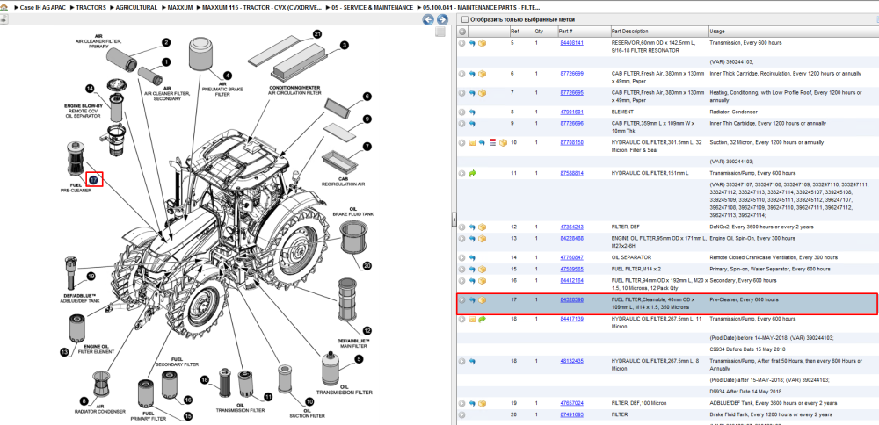
Task: Open part number link 87588814
Action: 572,174
